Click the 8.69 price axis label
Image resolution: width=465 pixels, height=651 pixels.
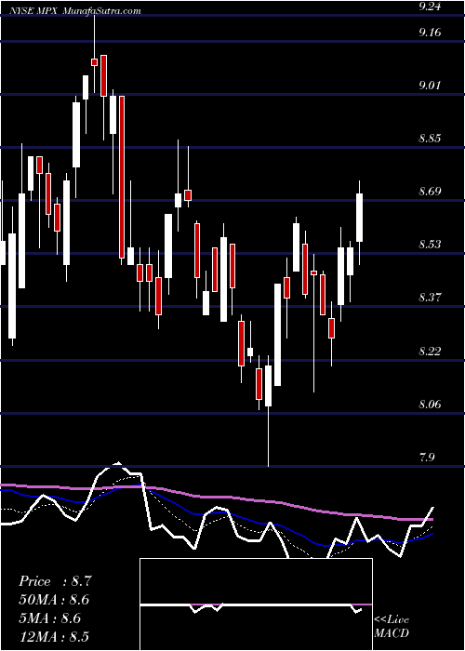point(430,192)
